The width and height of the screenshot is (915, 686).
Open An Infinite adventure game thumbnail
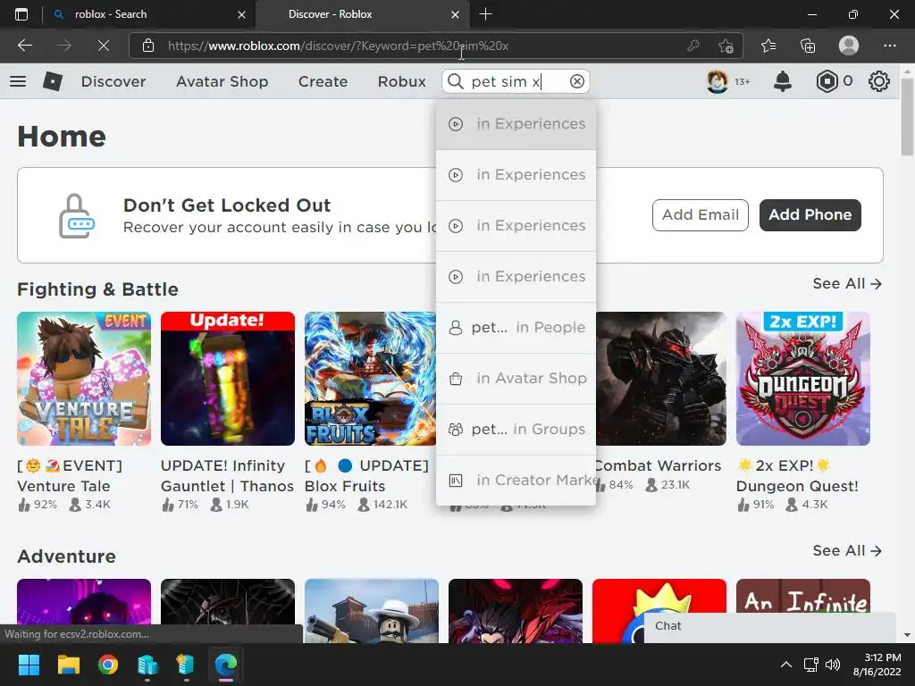tap(803, 596)
